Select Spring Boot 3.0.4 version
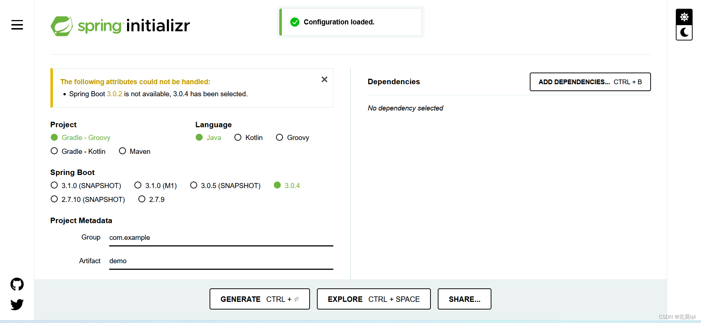Viewport: 701px width, 323px height. click(287, 186)
